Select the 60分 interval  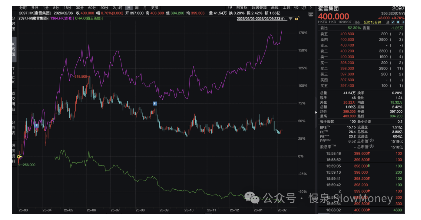click(92, 8)
